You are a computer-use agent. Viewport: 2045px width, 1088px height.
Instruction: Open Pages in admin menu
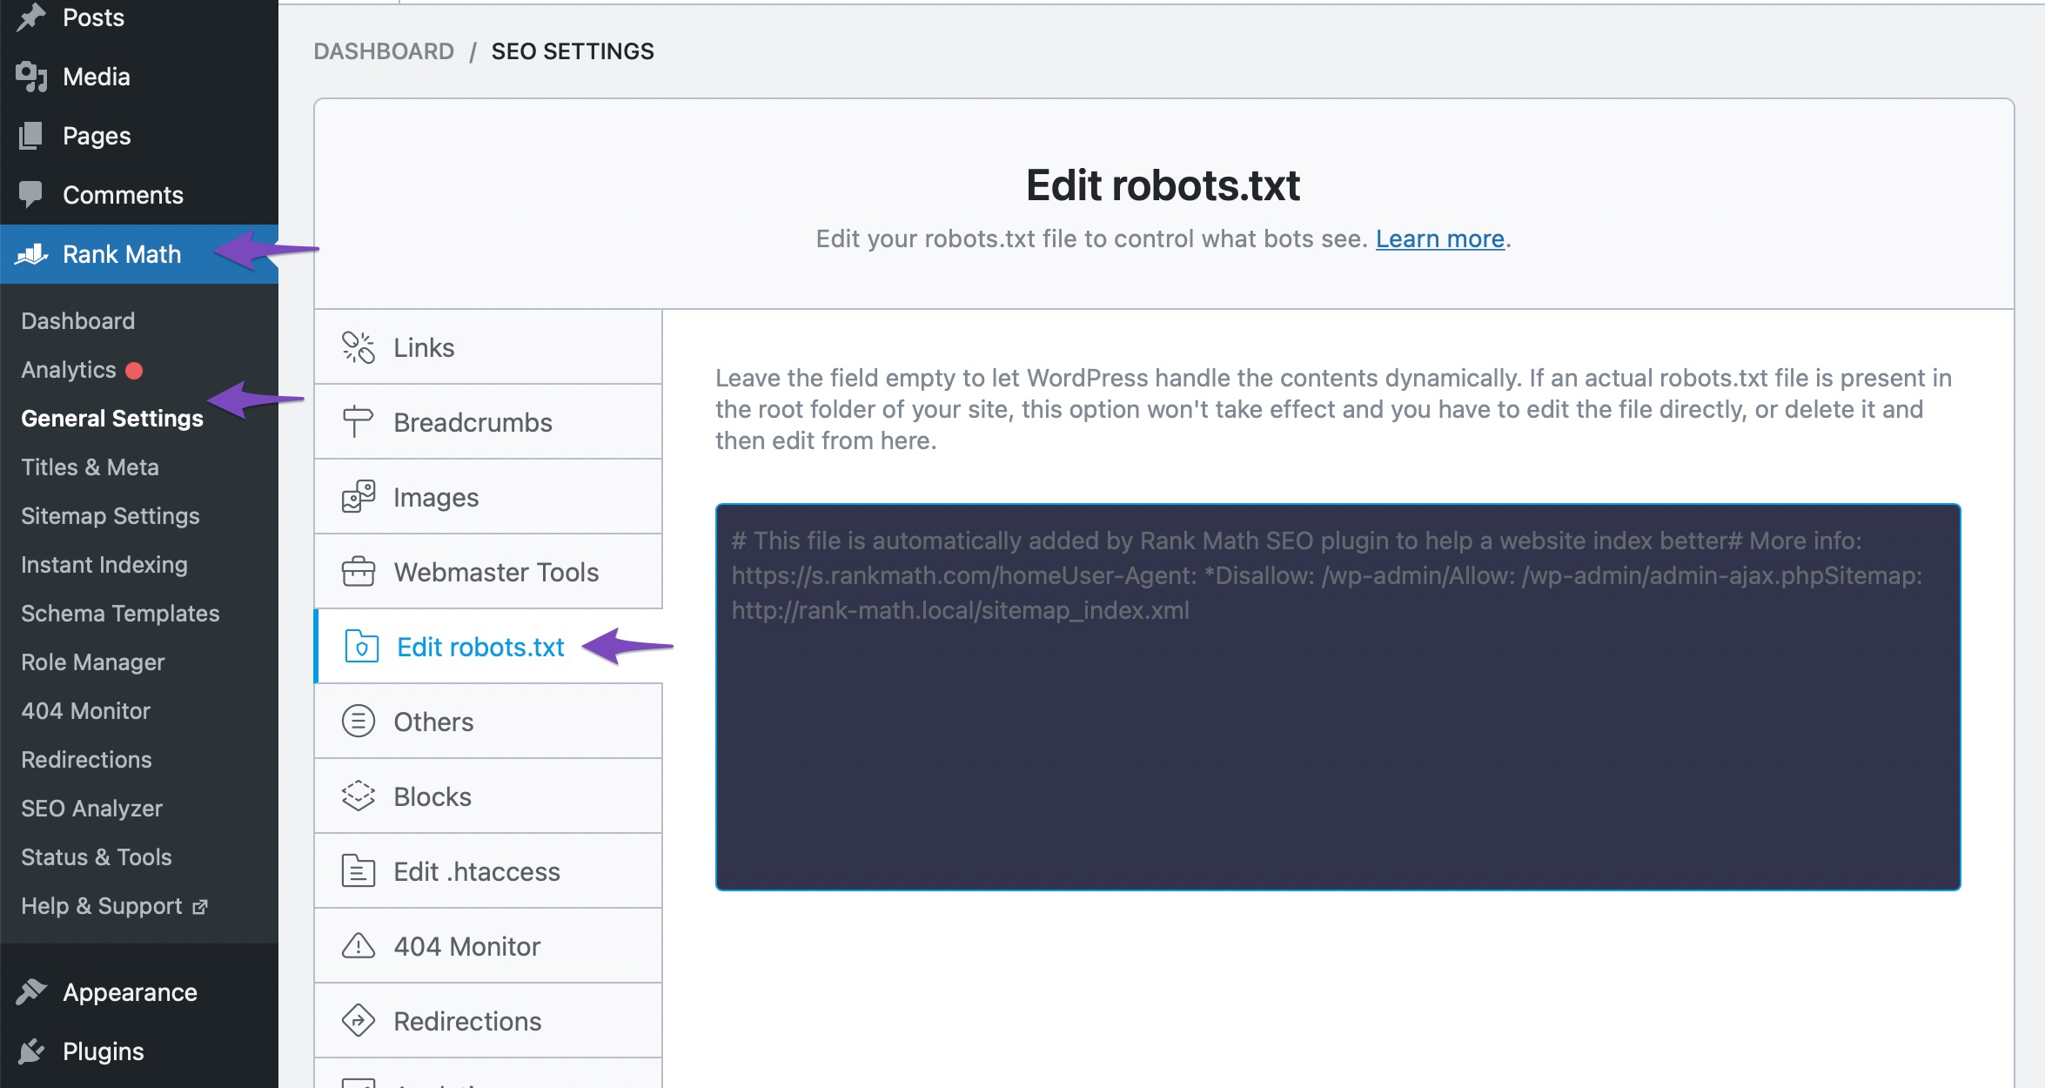tap(139, 136)
